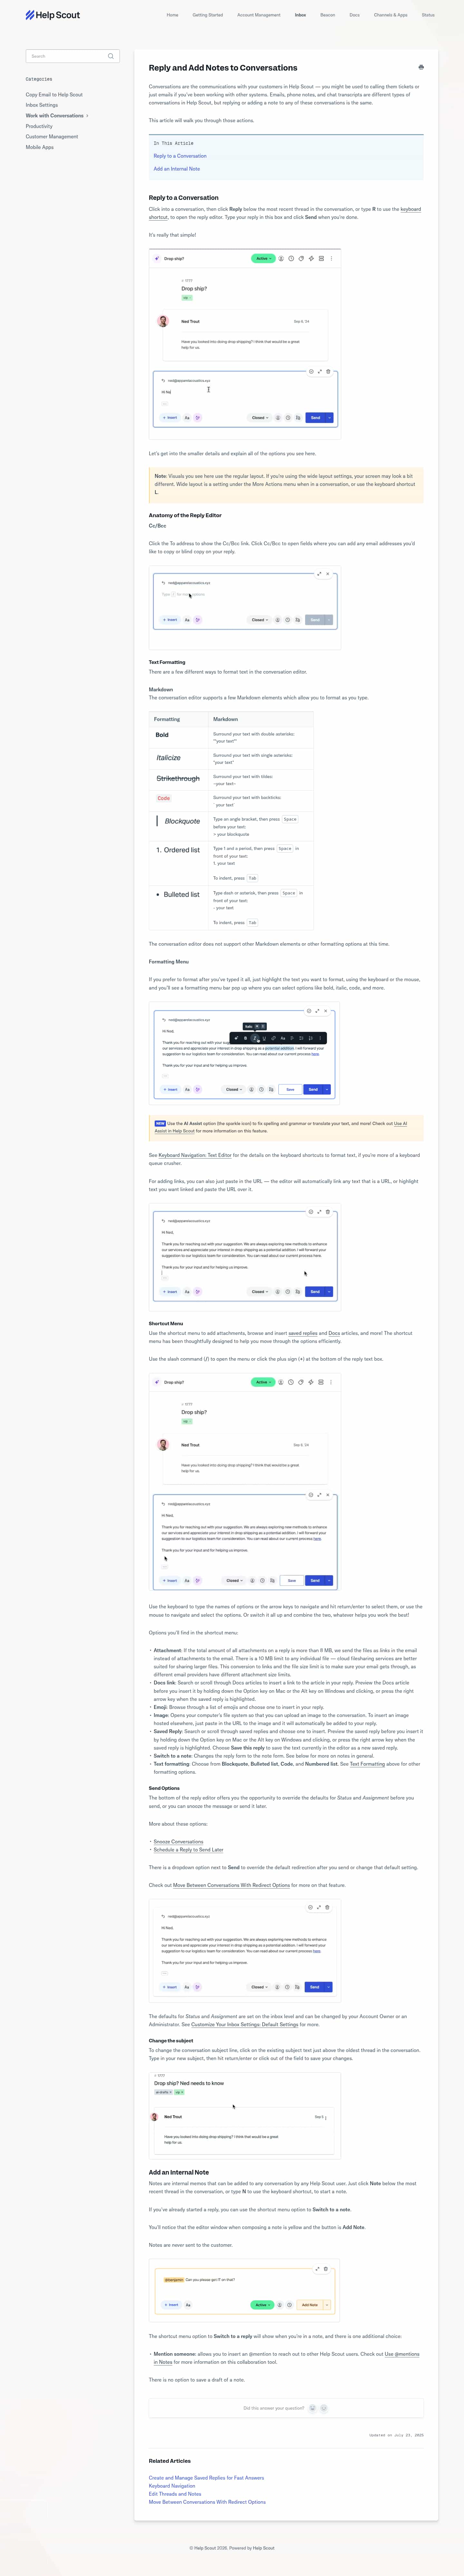Jump to Reply to a Conversation section
This screenshot has height=2576, width=464.
(x=180, y=156)
